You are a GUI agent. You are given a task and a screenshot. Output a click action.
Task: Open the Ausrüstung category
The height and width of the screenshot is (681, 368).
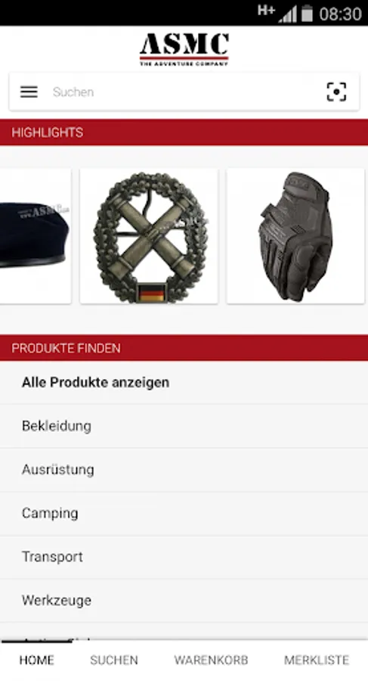pos(184,470)
